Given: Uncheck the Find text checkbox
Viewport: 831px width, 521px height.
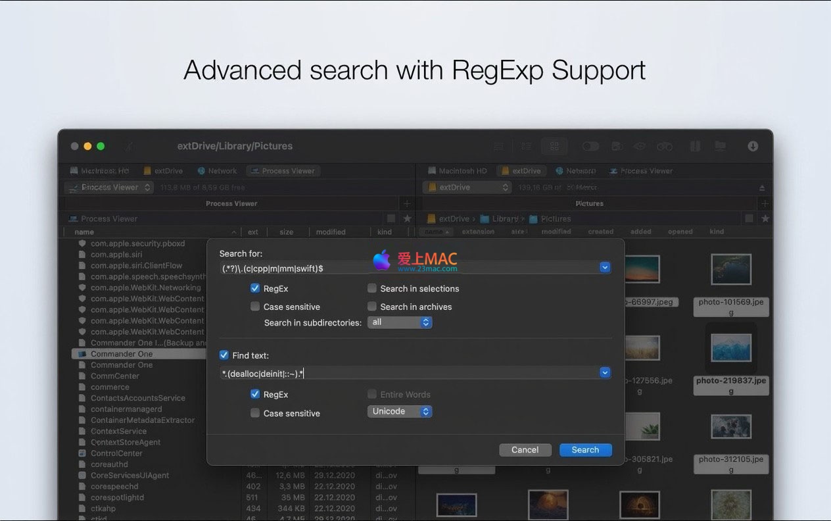Looking at the screenshot, I should click(224, 355).
